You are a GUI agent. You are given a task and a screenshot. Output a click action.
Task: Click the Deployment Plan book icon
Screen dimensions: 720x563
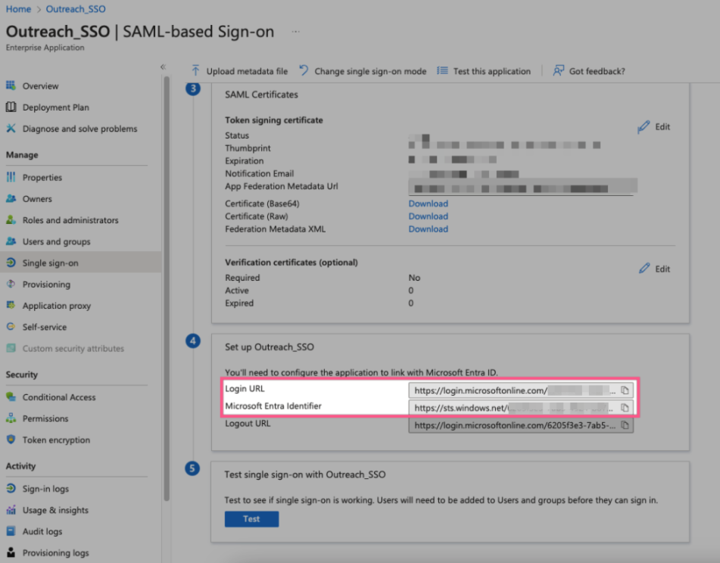point(11,107)
